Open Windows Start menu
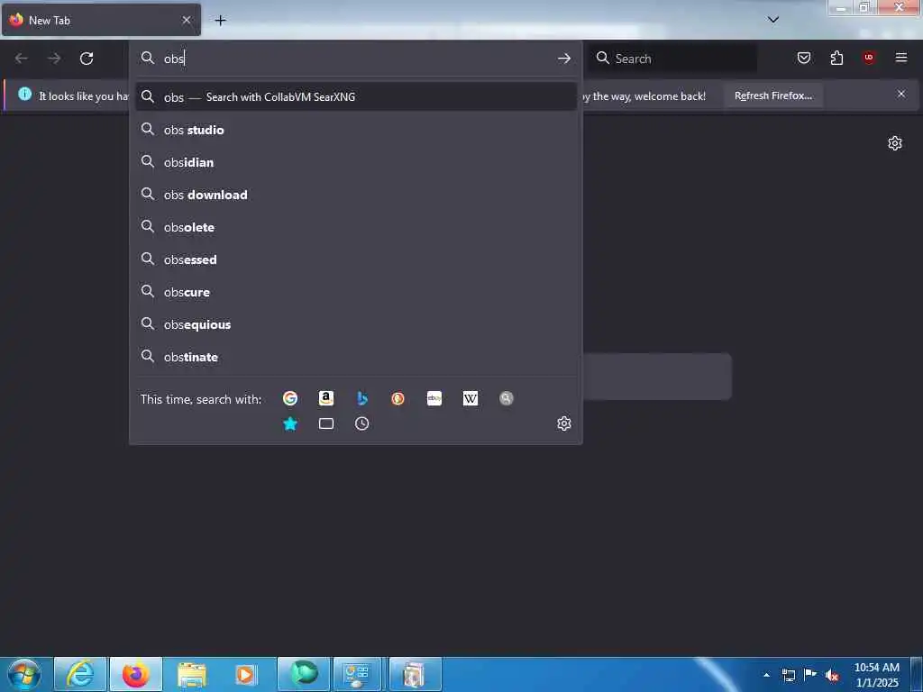923x692 pixels. point(24,674)
